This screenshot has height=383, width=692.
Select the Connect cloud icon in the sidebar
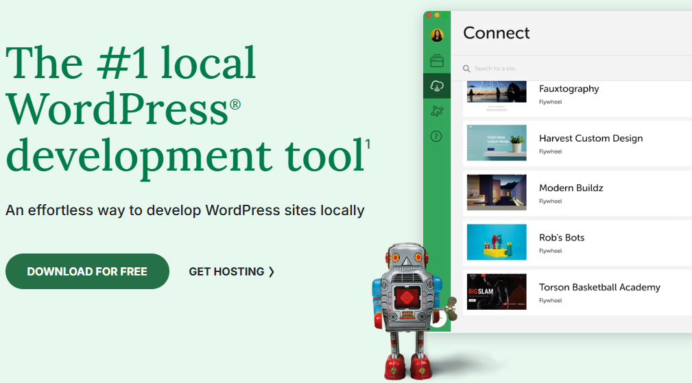pos(437,86)
